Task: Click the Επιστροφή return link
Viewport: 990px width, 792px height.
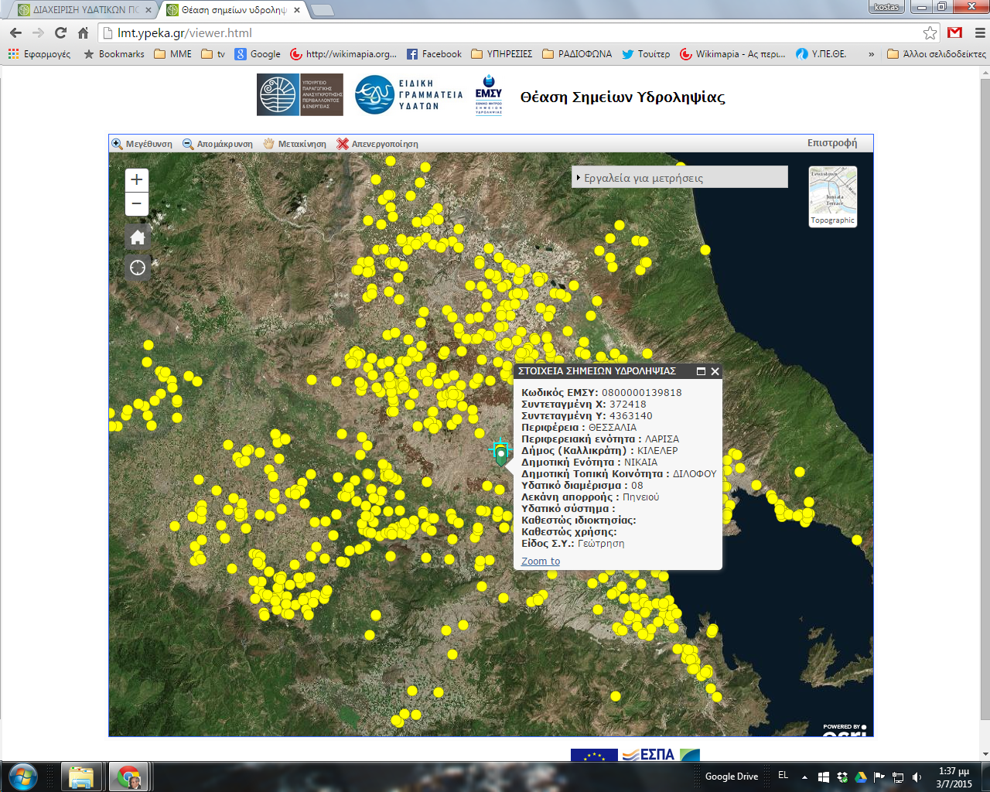Action: (831, 143)
